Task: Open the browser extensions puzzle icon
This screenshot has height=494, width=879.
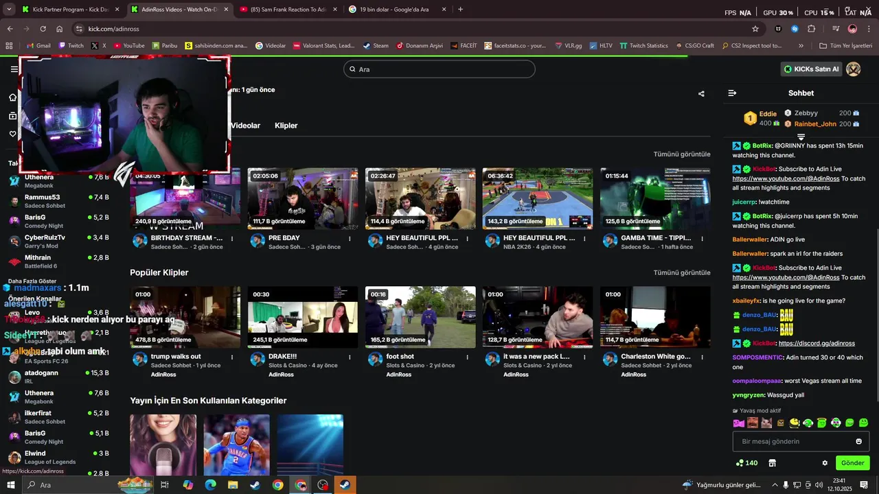Action: 811,29
